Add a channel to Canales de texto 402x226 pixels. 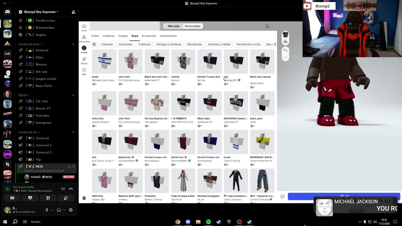(73, 44)
